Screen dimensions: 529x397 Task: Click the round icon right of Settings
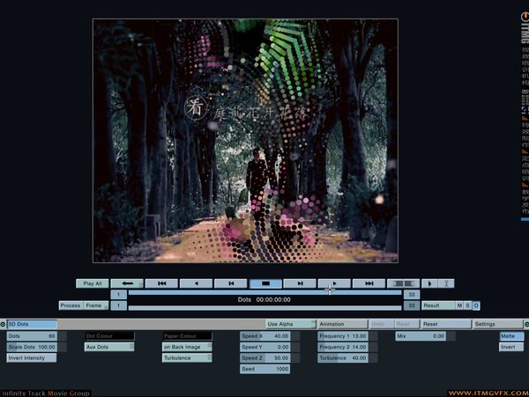[x=526, y=324]
